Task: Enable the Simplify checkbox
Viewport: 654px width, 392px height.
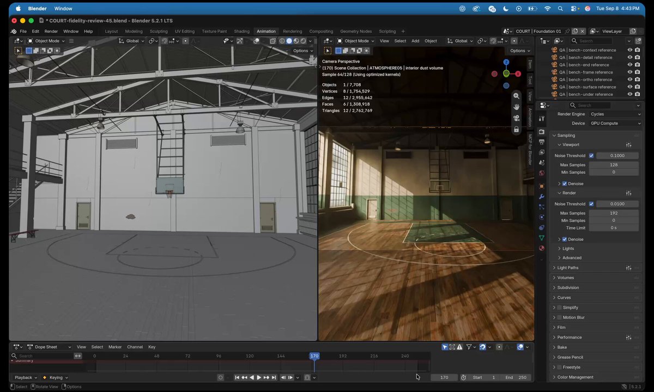Action: pos(559,308)
